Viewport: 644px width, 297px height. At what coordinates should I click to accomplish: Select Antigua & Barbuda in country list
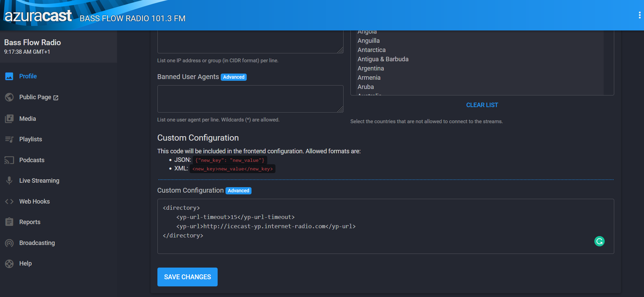[x=383, y=59]
